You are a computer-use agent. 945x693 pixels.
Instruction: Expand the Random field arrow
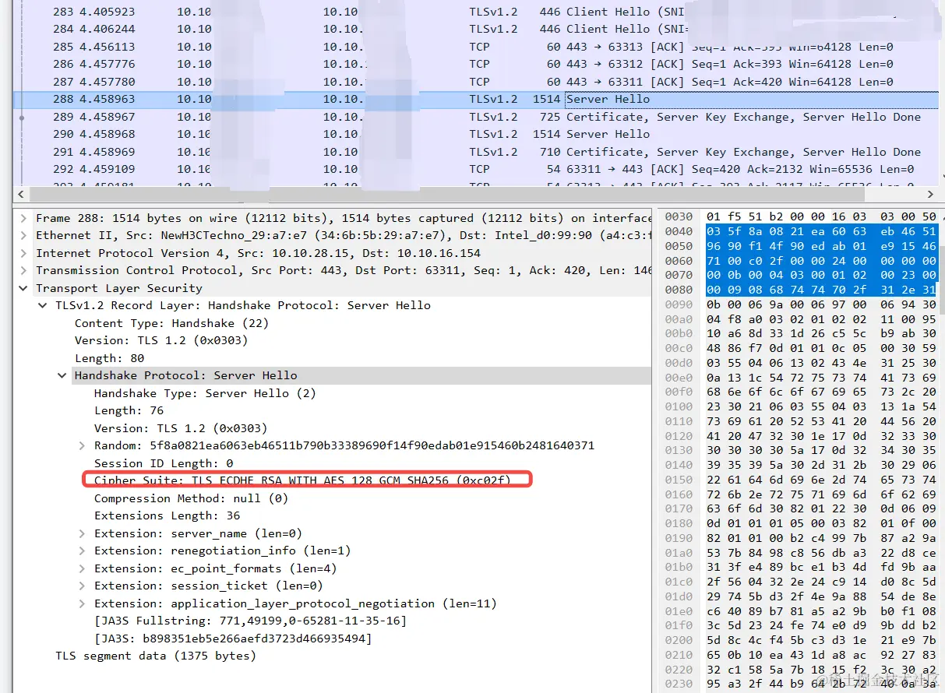(x=82, y=445)
